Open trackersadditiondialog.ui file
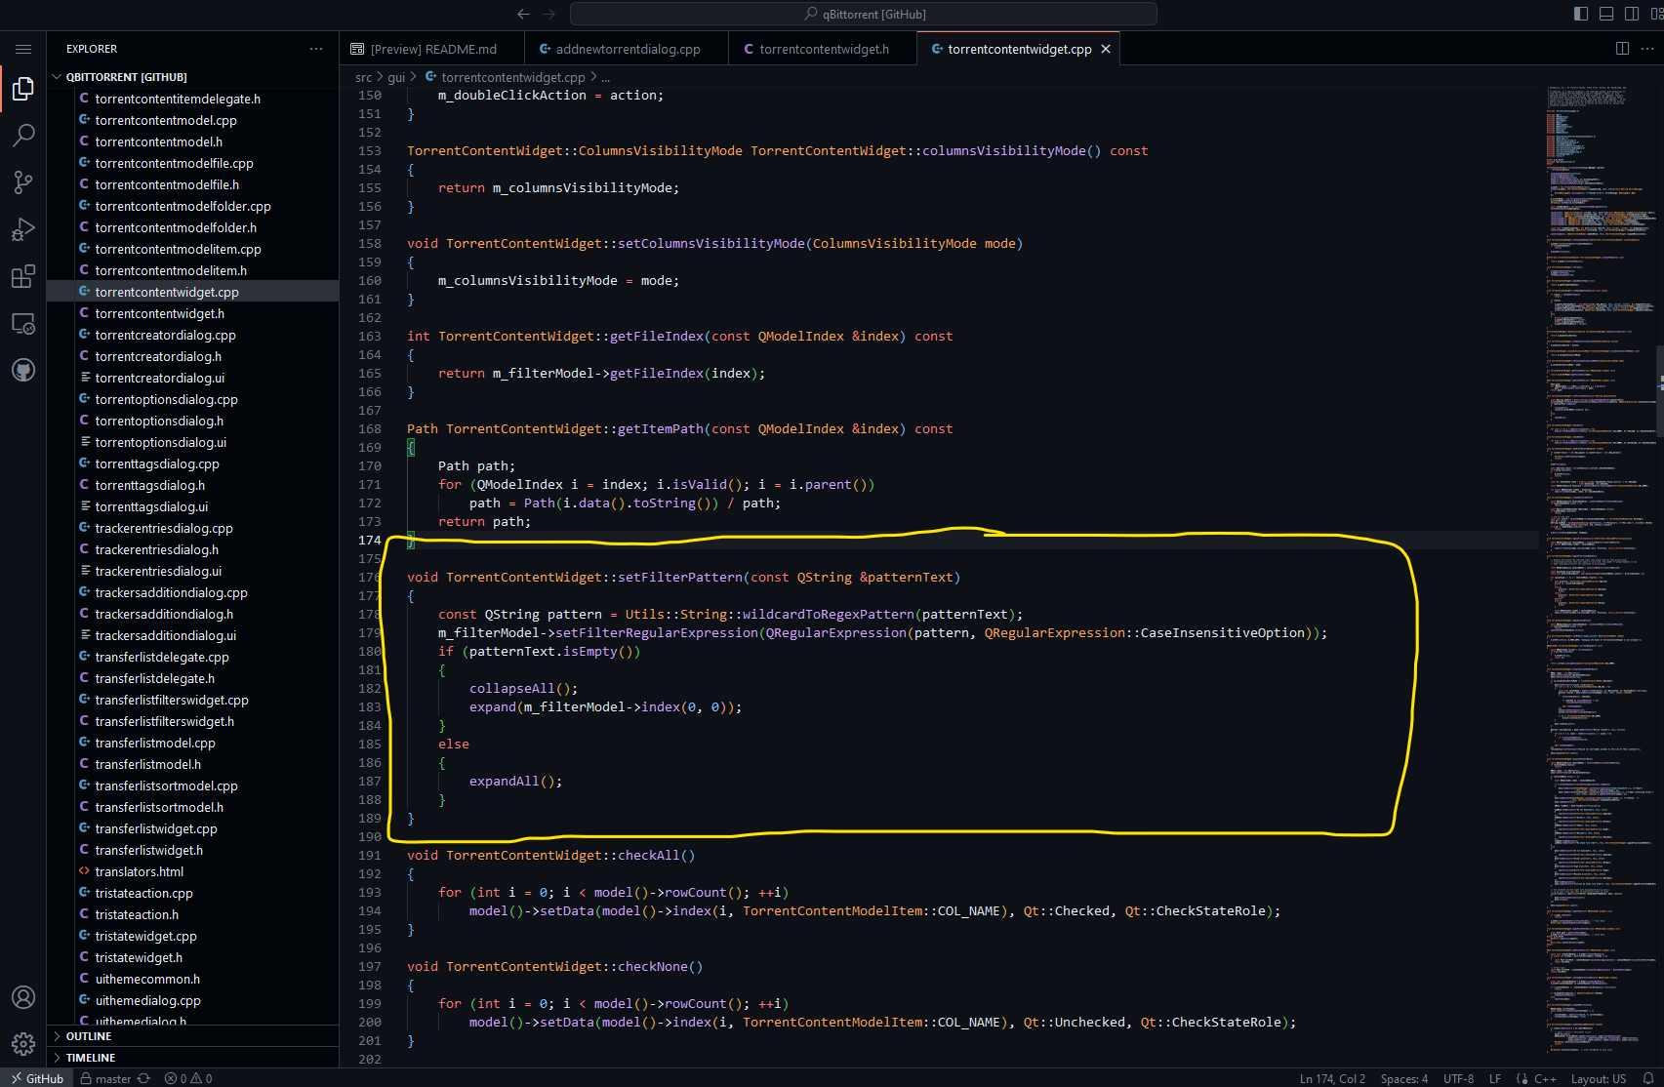 (x=165, y=635)
